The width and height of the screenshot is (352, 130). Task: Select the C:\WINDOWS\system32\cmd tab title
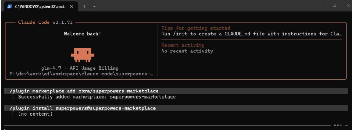pyautogui.click(x=40, y=6)
